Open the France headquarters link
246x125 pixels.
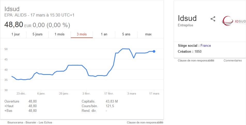tap(206, 46)
